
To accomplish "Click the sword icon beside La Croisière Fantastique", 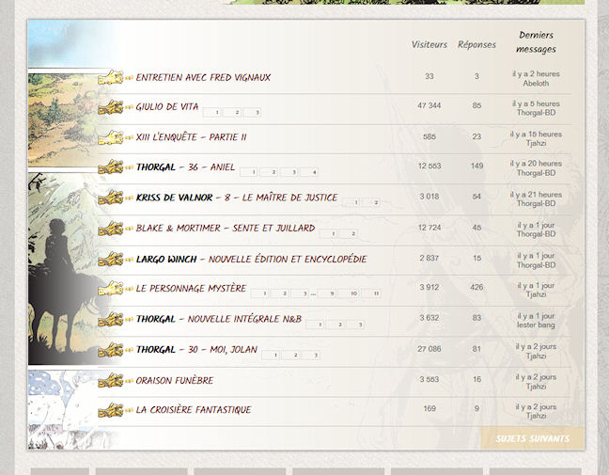I will [111, 410].
